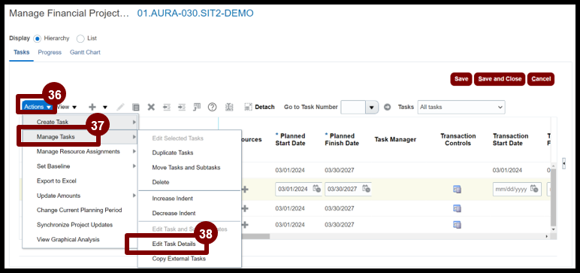This screenshot has height=273, width=580.
Task: Open calendar picker for Planned Finish Date
Action: tap(366, 189)
